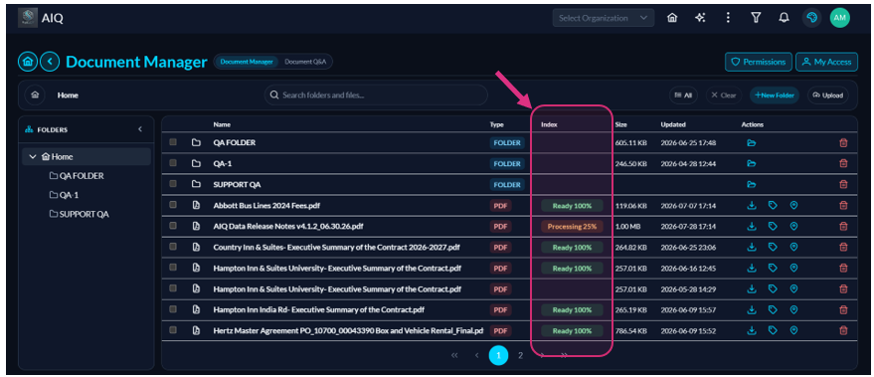The image size is (874, 377).
Task: Select SUPPORT QA in the folder tree
Action: [79, 214]
